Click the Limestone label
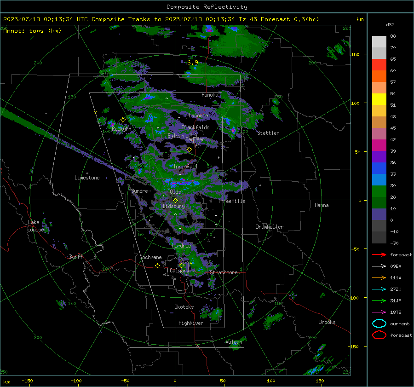 [x=87, y=178]
